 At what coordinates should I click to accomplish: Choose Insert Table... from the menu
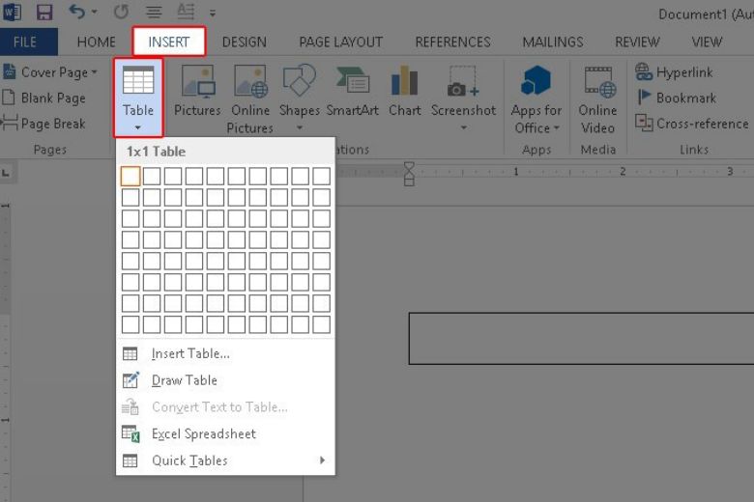[x=225, y=353]
